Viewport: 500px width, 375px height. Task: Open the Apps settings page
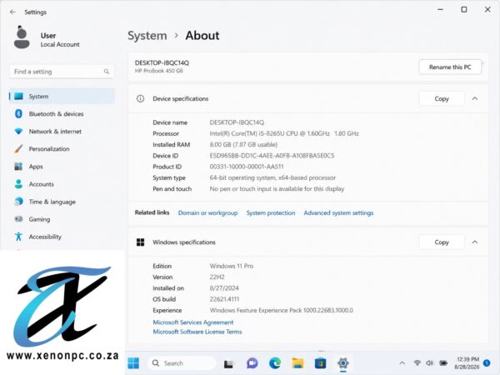[62, 167]
